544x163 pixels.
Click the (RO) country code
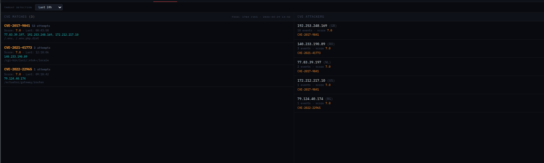(x=331, y=44)
